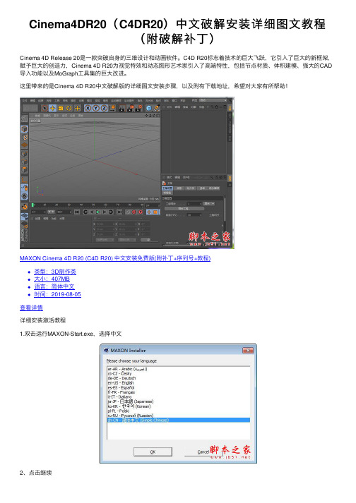Click the orange magnet Workplane icon
The height and width of the screenshot is (503, 356).
click(25, 207)
